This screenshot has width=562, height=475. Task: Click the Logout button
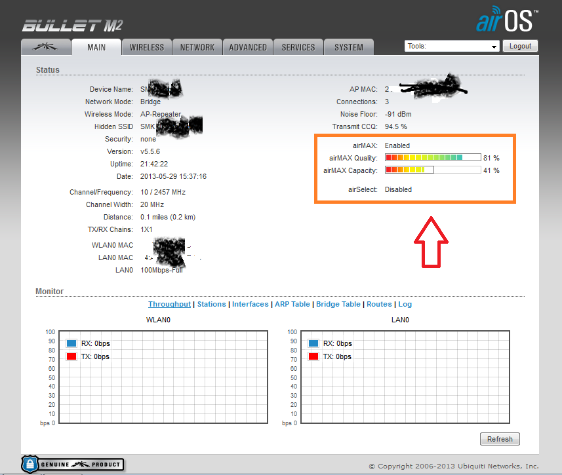click(520, 47)
